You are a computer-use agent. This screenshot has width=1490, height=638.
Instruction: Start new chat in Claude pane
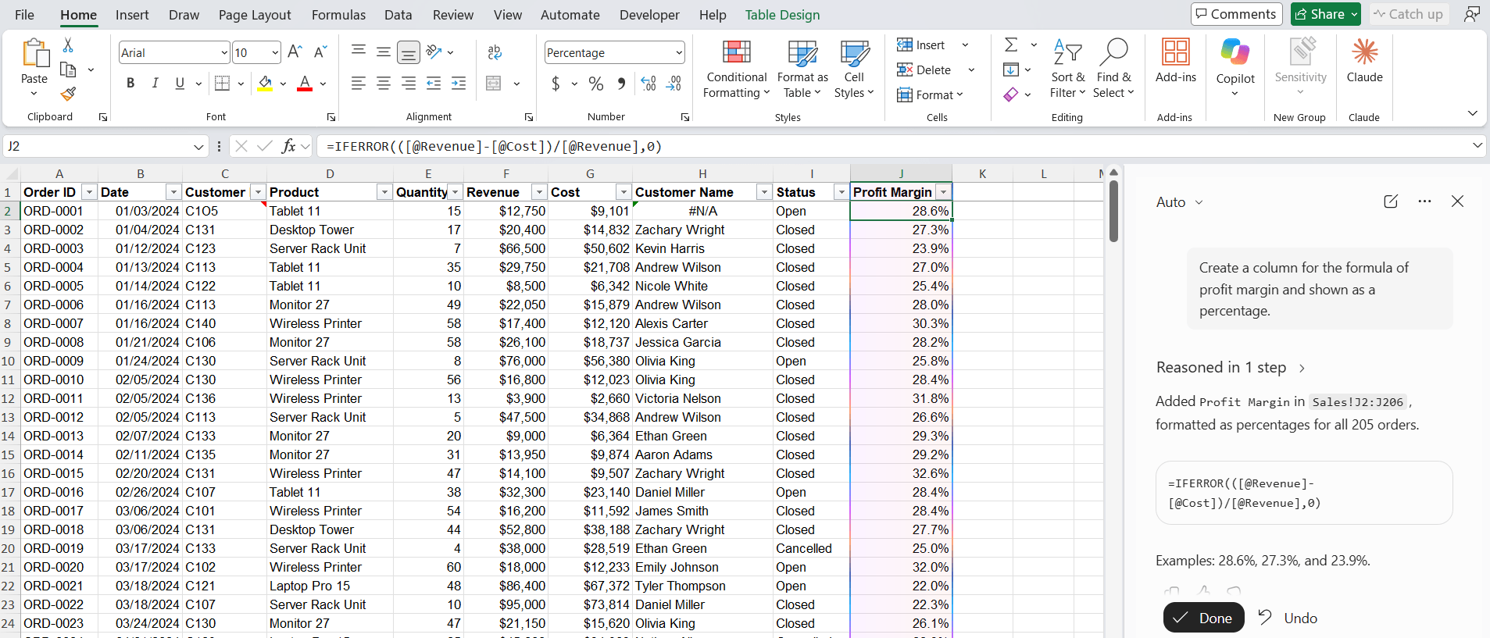point(1391,201)
